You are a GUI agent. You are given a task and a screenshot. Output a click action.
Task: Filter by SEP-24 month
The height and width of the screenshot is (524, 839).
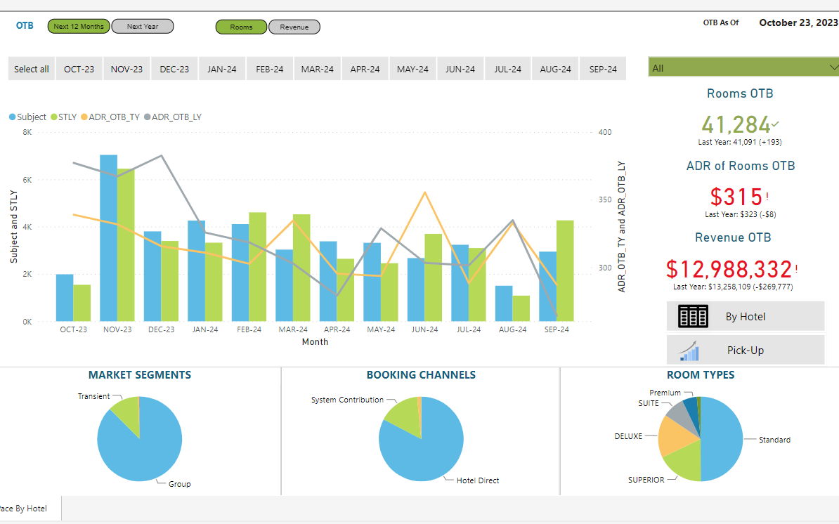(603, 69)
